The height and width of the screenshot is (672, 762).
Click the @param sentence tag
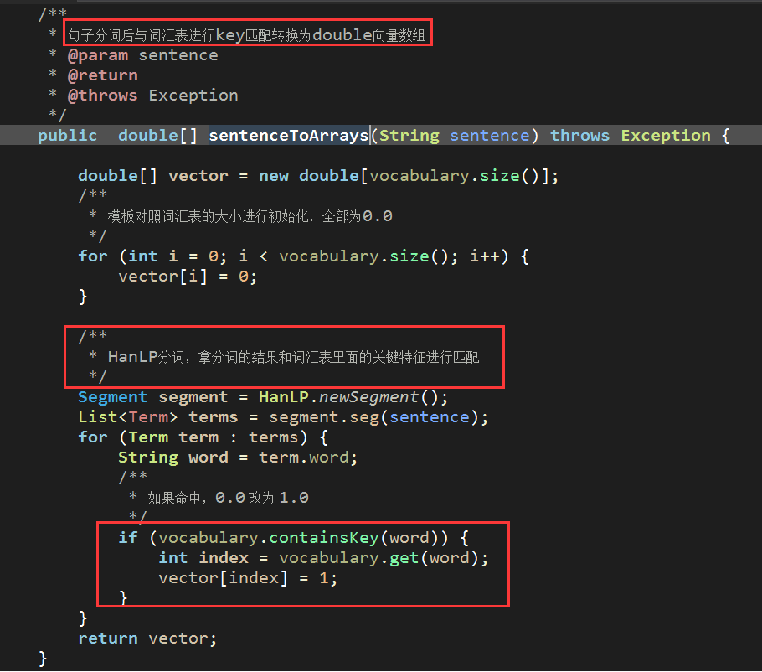pos(142,55)
